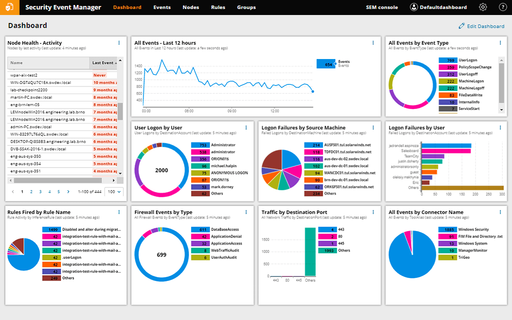The image size is (512, 320).
Task: Switch to the Events section
Action: [162, 7]
